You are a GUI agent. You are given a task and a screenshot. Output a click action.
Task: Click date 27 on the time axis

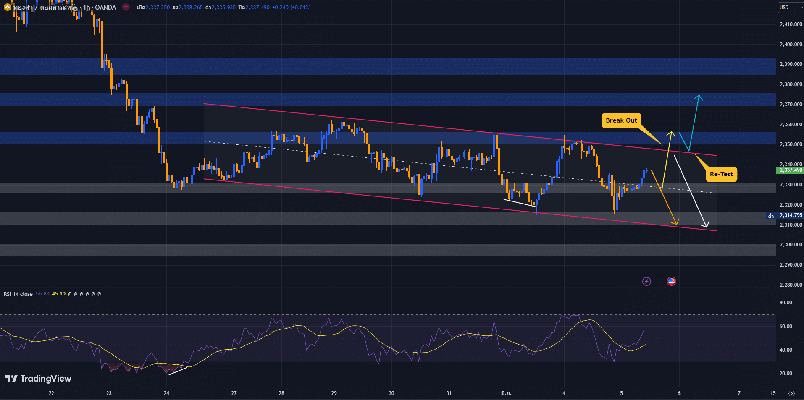pos(234,393)
